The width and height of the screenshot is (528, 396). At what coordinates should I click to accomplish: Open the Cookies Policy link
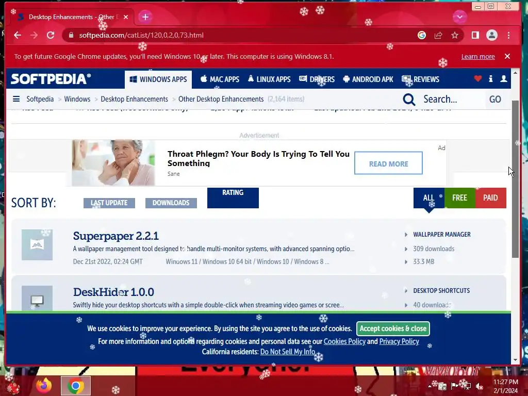[344, 341]
